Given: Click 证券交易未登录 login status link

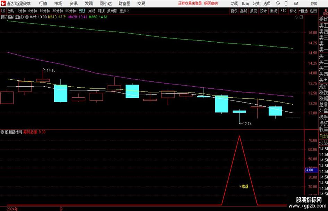Looking at the screenshot, I should coord(190,3).
